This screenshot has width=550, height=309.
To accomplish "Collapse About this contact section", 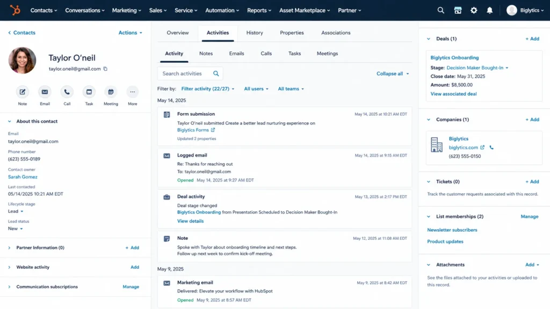I will coord(10,121).
